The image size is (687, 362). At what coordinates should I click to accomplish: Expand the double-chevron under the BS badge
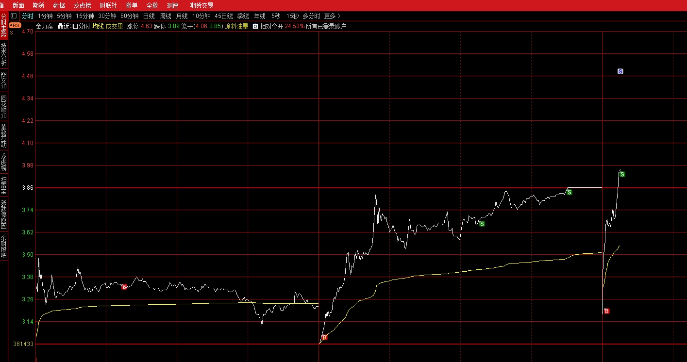(12, 32)
